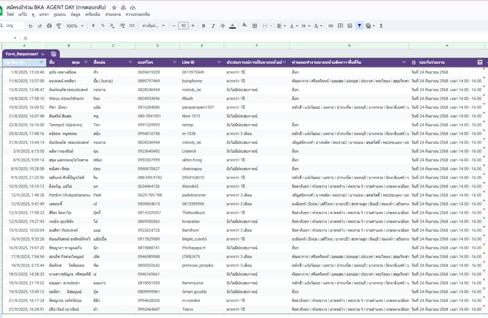Click the font size input field
The width and height of the screenshot is (488, 318).
(x=183, y=26)
